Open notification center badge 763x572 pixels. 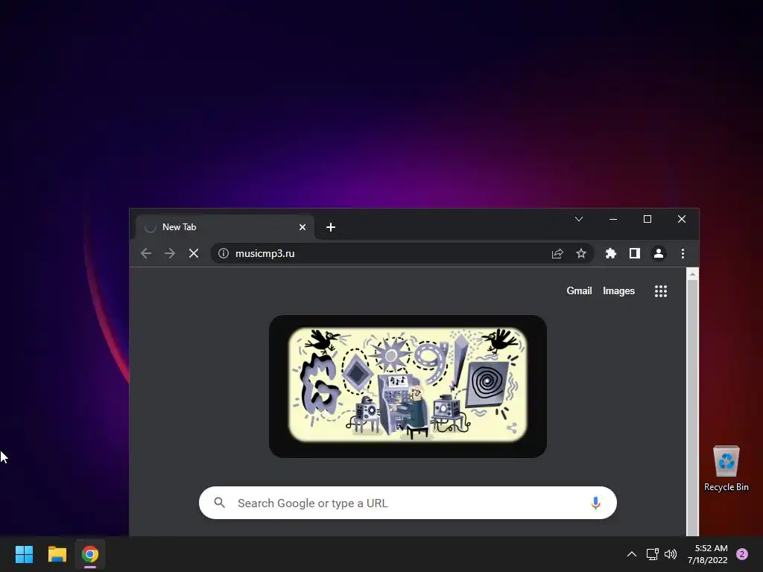click(742, 554)
